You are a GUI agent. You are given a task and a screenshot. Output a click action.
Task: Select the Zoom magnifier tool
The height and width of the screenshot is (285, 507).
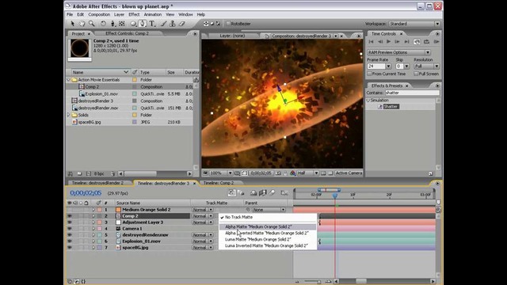point(92,24)
